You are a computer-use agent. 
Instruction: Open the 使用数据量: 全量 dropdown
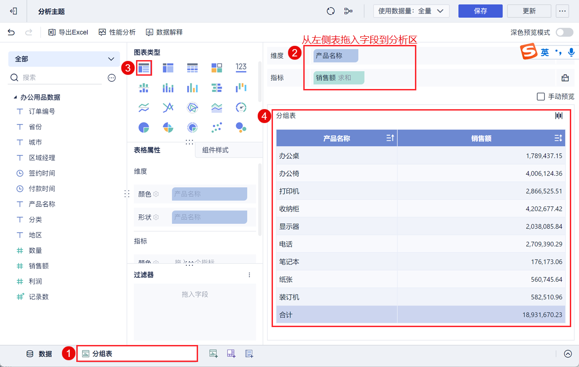click(x=411, y=11)
